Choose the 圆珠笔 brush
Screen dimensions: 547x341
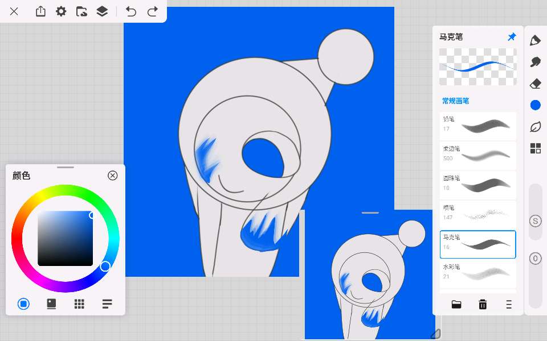pos(477,185)
